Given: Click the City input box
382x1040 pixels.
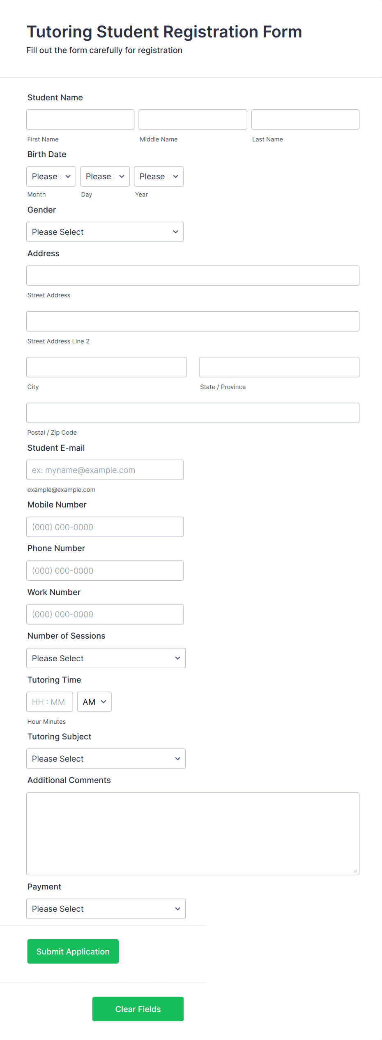Looking at the screenshot, I should (106, 367).
